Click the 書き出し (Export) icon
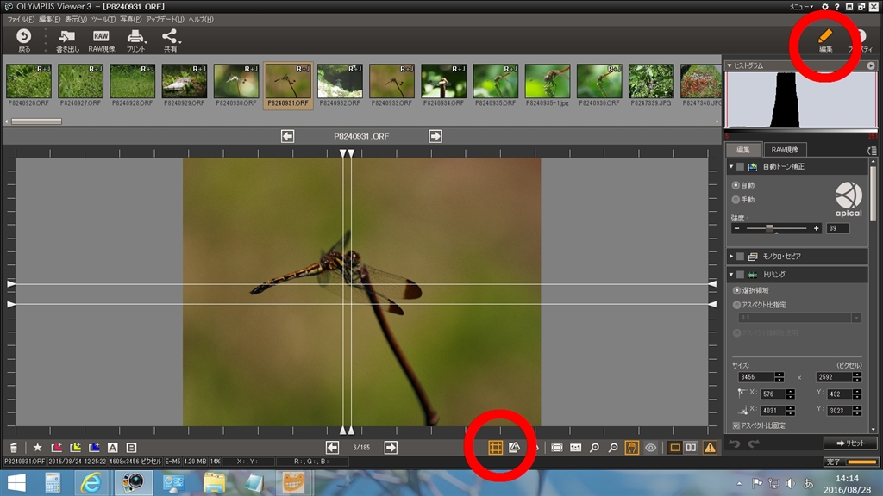883x496 pixels. point(66,37)
